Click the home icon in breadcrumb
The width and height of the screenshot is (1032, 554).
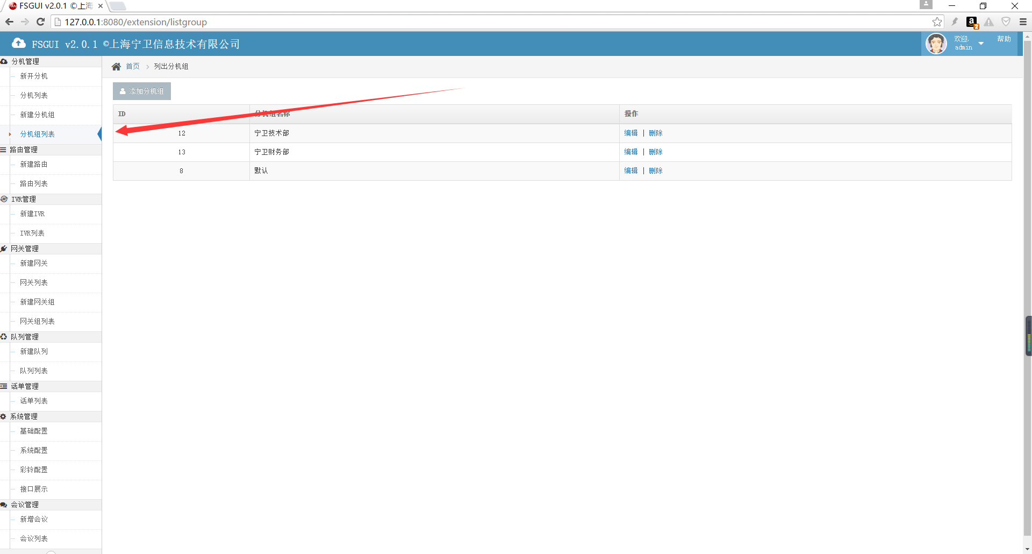116,67
